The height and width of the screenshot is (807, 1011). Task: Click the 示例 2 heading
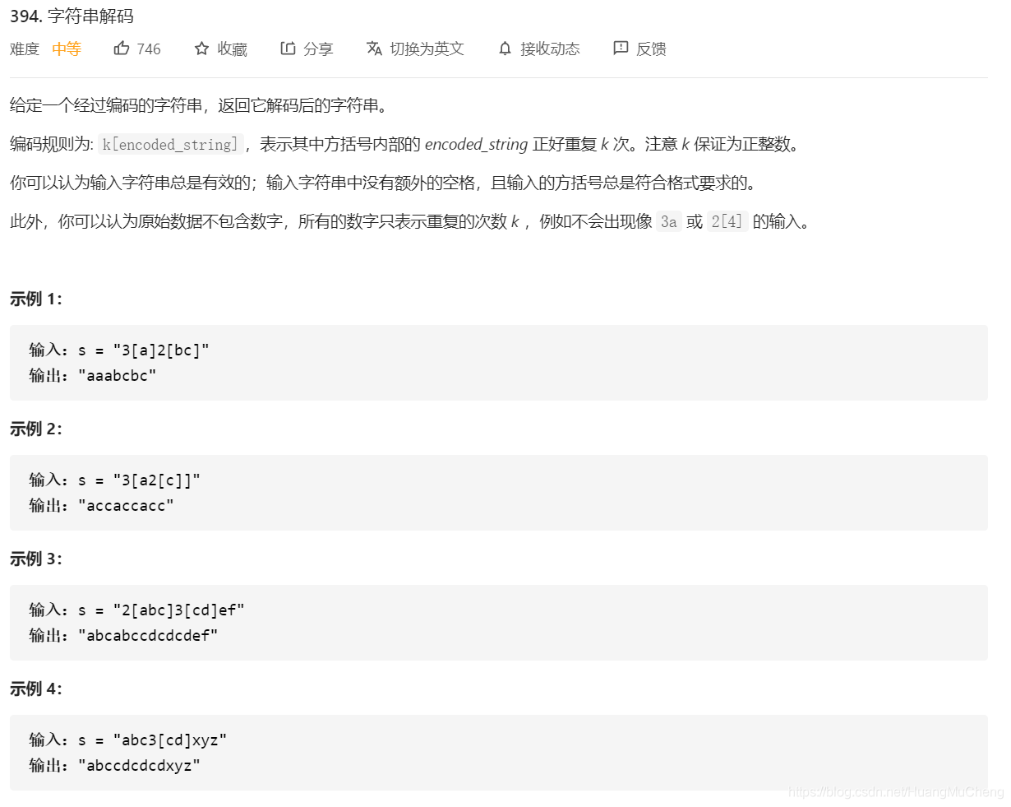coord(36,429)
